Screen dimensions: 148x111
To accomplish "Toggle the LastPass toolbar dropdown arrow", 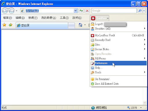I will click(x=108, y=18).
